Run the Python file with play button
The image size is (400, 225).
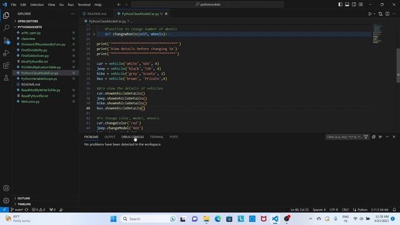click(x=369, y=14)
